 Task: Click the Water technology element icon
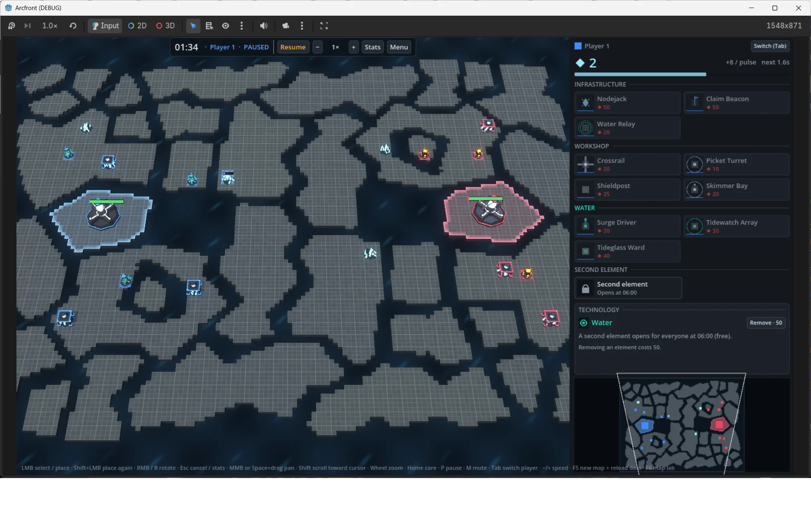(x=583, y=323)
